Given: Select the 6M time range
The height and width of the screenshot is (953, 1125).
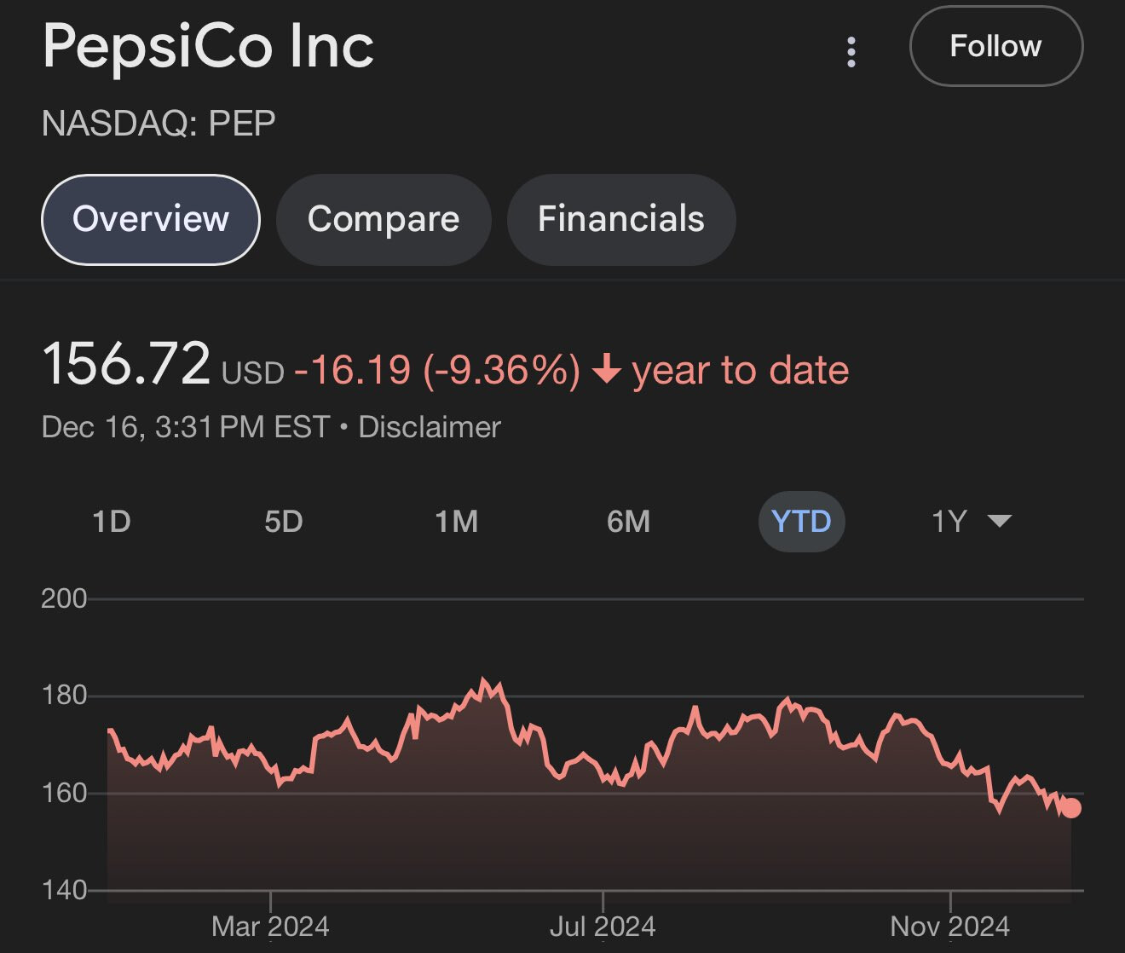Looking at the screenshot, I should click(x=629, y=521).
